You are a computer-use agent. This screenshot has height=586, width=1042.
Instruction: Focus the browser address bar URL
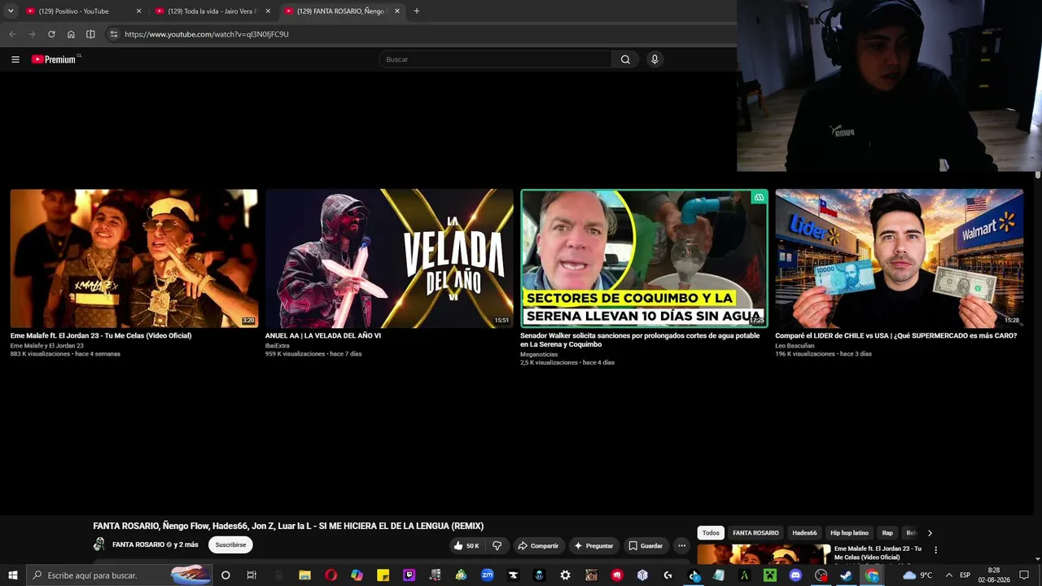(x=207, y=34)
